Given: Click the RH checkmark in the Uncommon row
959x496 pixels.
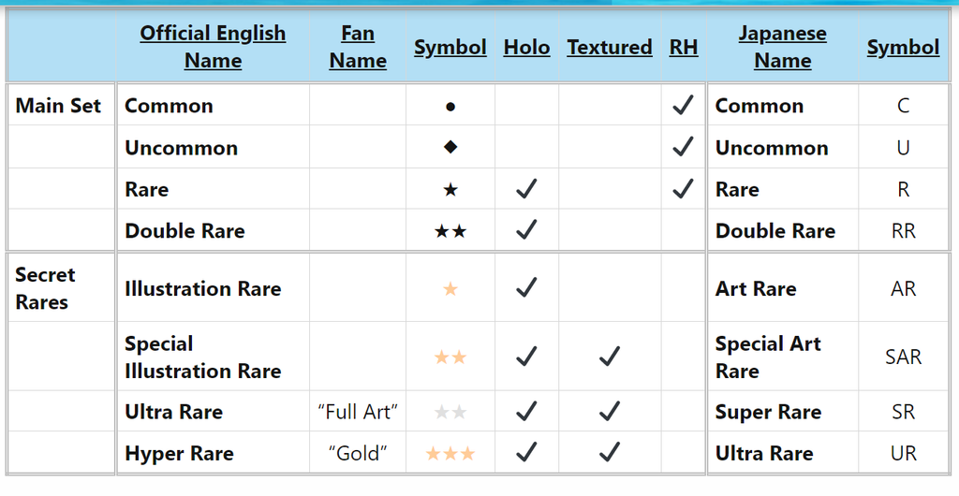Looking at the screenshot, I should (683, 147).
